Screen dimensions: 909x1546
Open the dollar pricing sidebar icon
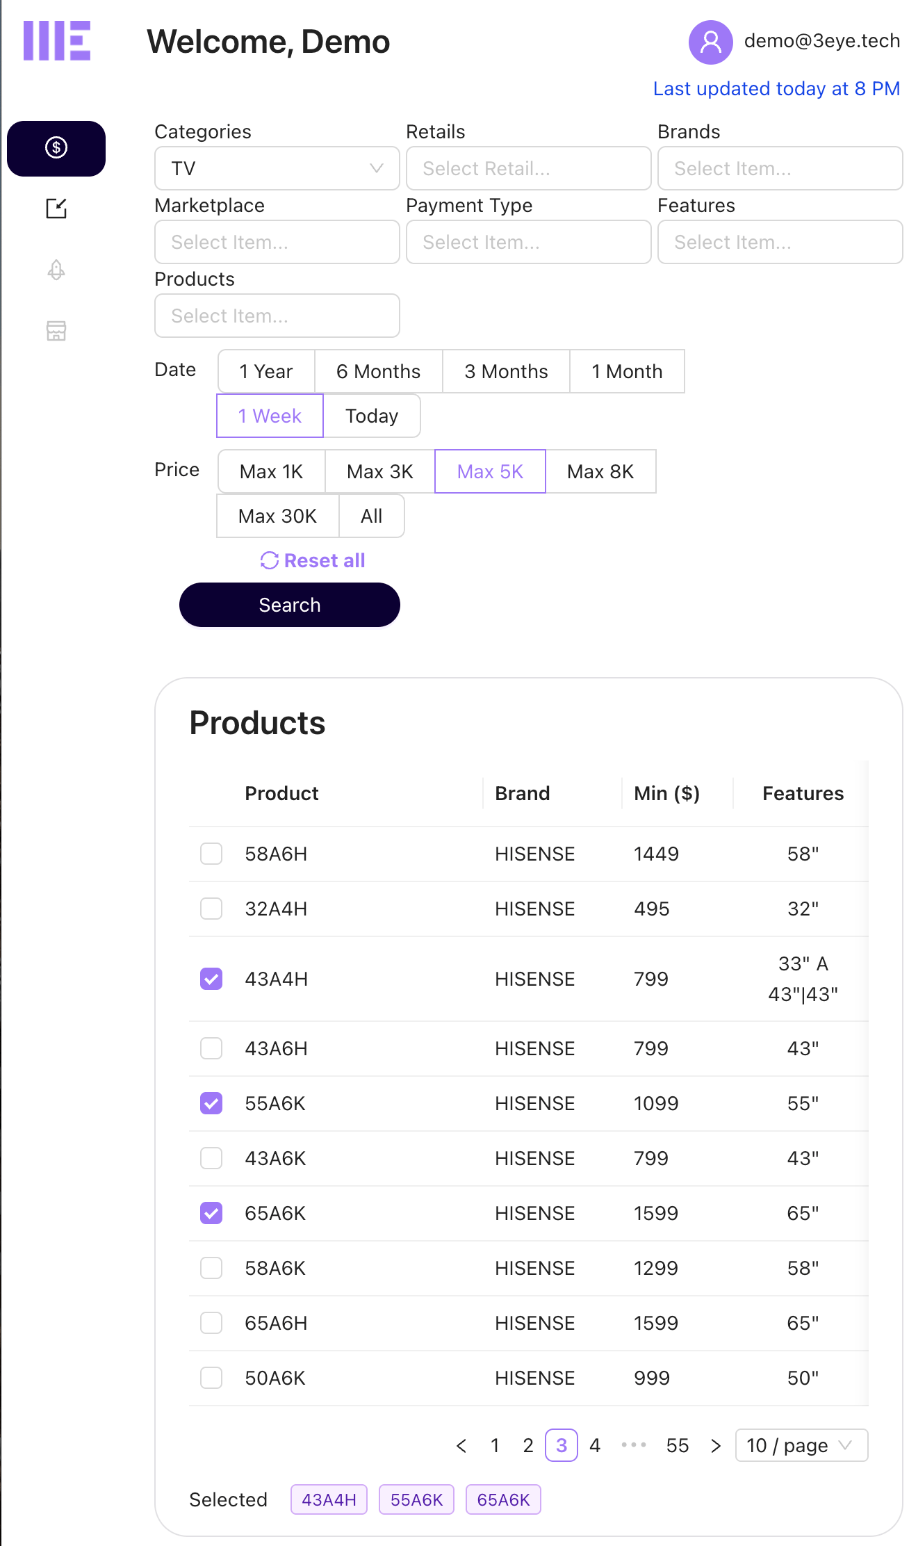(x=56, y=148)
